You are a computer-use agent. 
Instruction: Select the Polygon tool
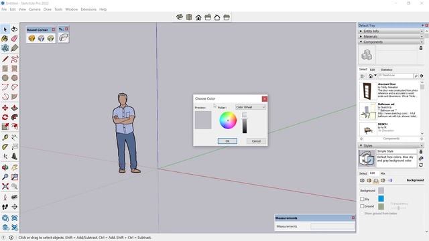pos(15,78)
